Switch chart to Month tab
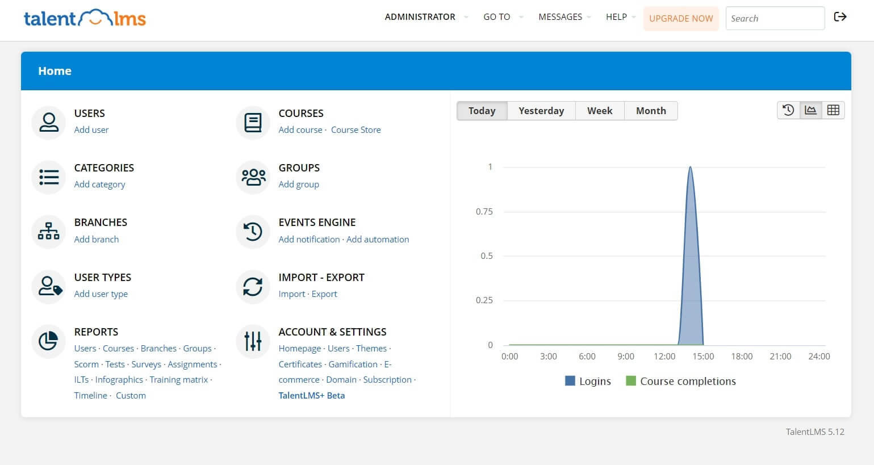874x465 pixels. (x=651, y=111)
